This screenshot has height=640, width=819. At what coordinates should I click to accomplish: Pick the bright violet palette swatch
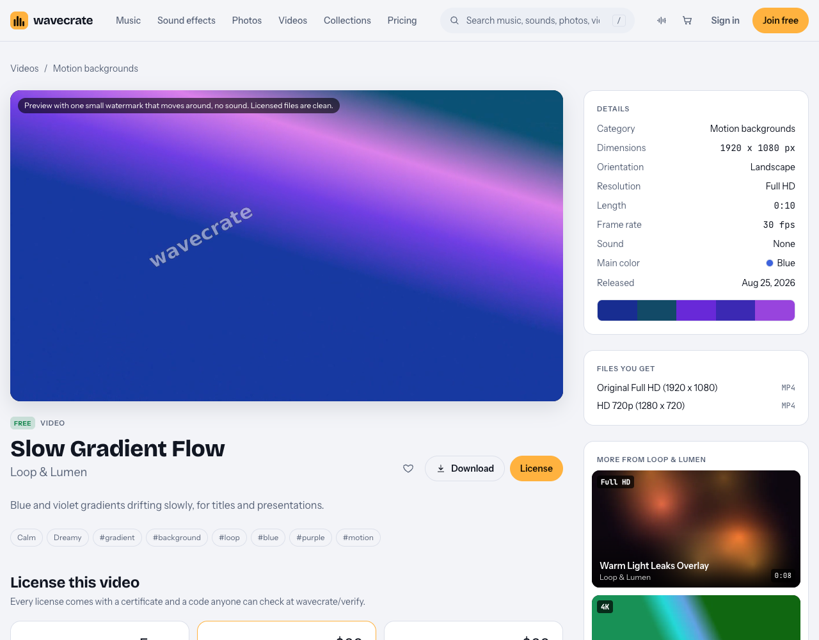pyautogui.click(x=696, y=310)
